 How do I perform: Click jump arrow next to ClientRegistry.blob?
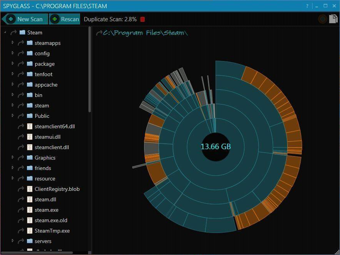coord(21,189)
